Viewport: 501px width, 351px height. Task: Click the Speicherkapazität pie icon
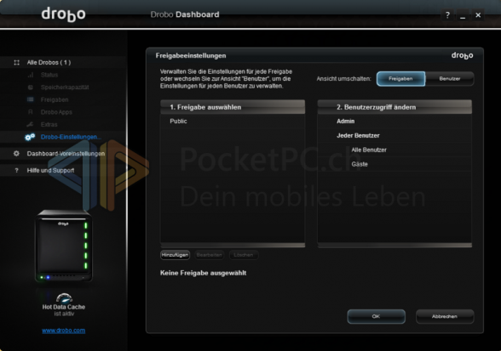click(x=31, y=88)
